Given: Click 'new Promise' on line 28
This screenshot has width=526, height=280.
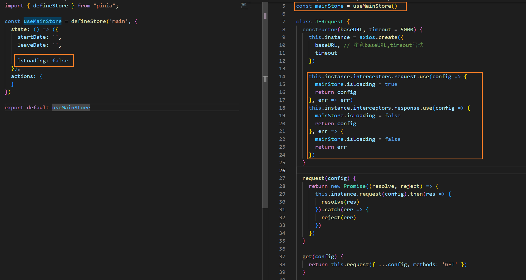Looking at the screenshot, I should tap(348, 186).
